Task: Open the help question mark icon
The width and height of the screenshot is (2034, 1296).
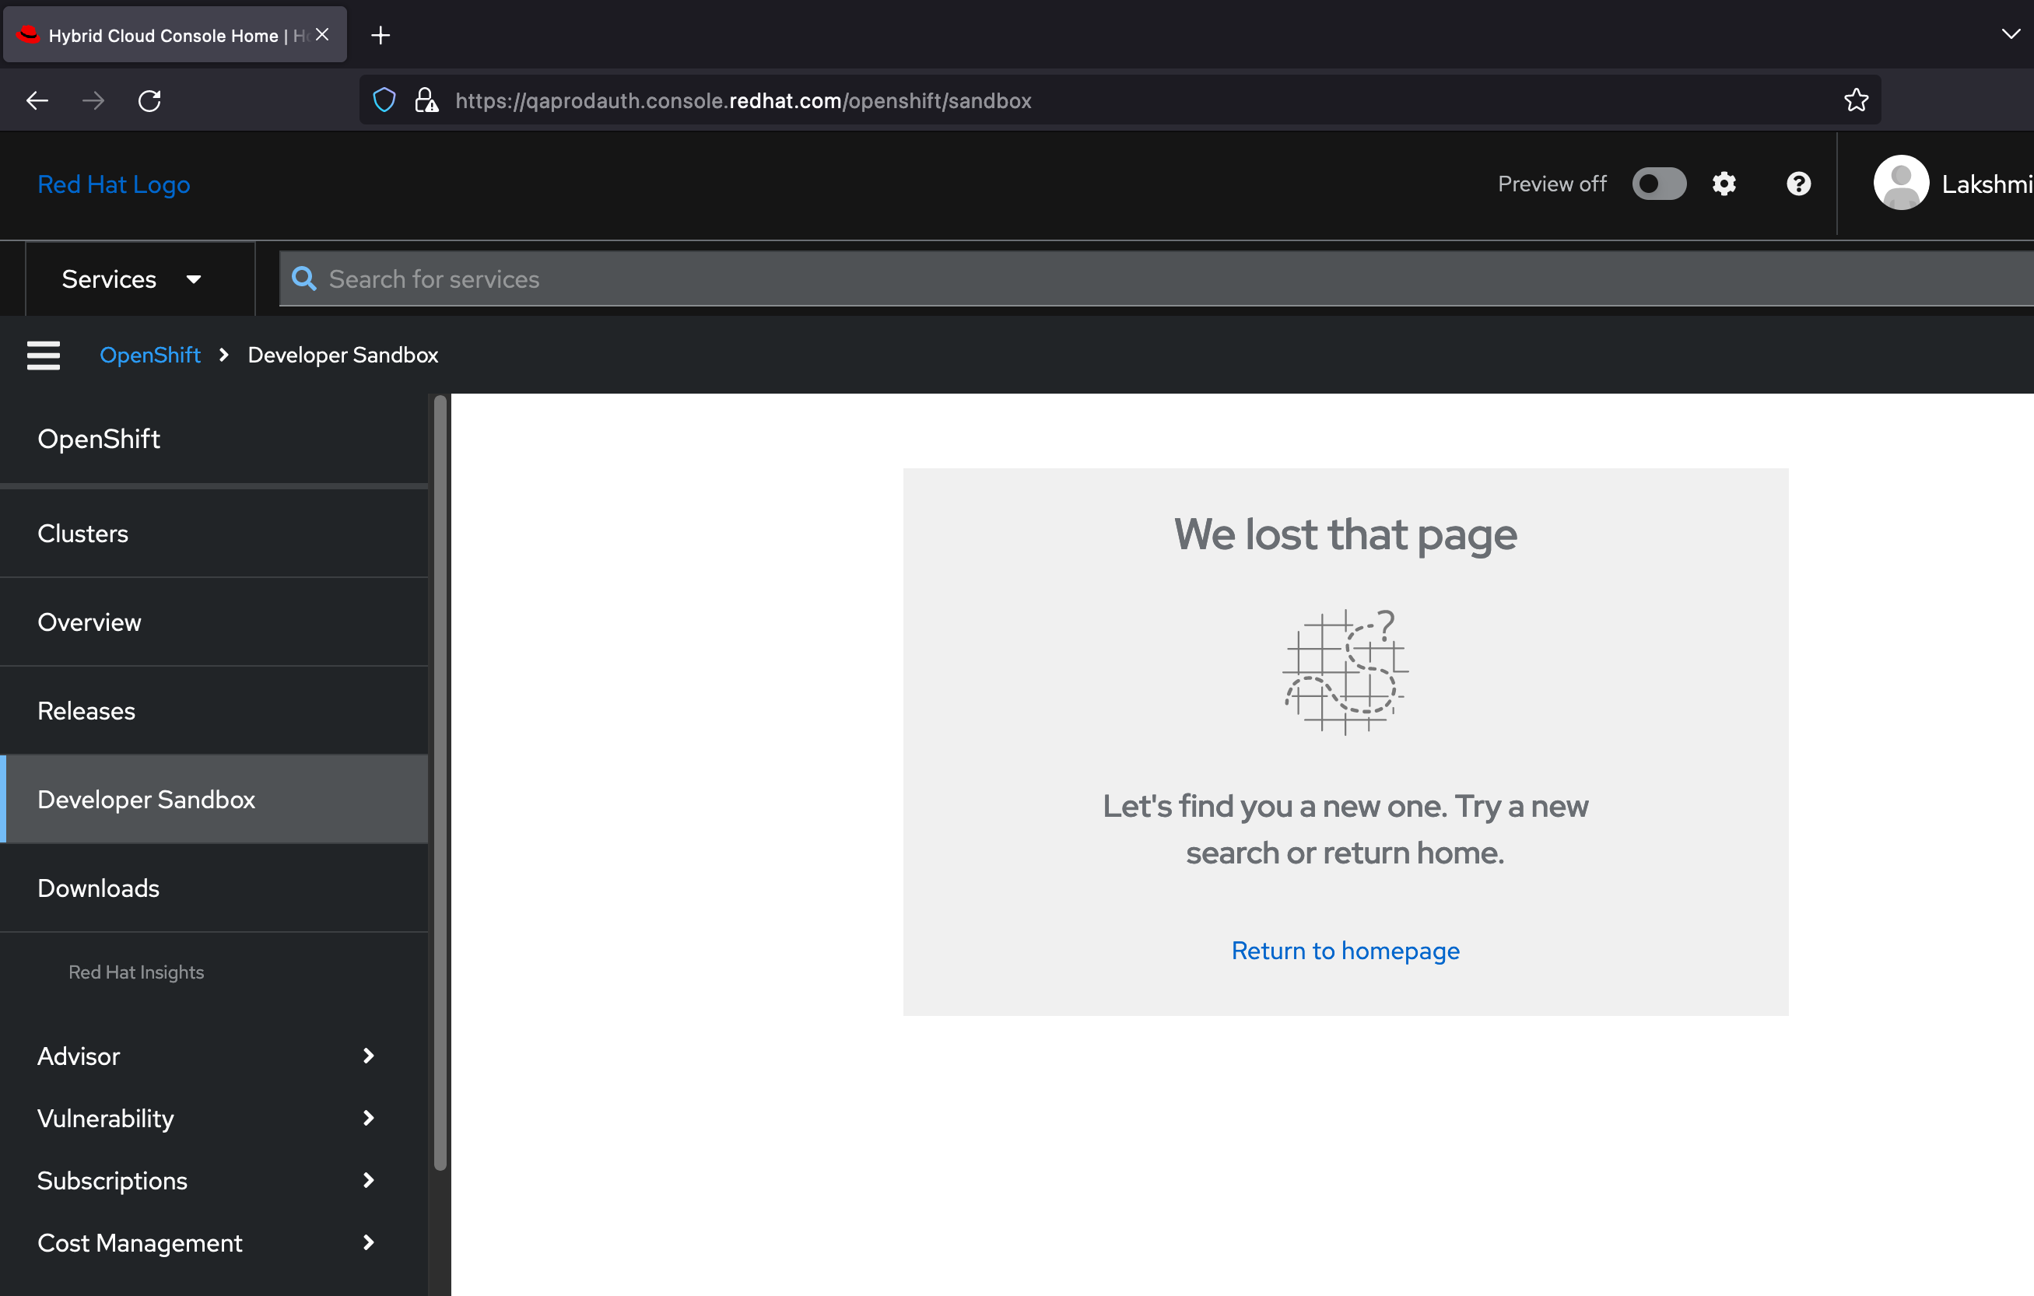Action: point(1798,184)
